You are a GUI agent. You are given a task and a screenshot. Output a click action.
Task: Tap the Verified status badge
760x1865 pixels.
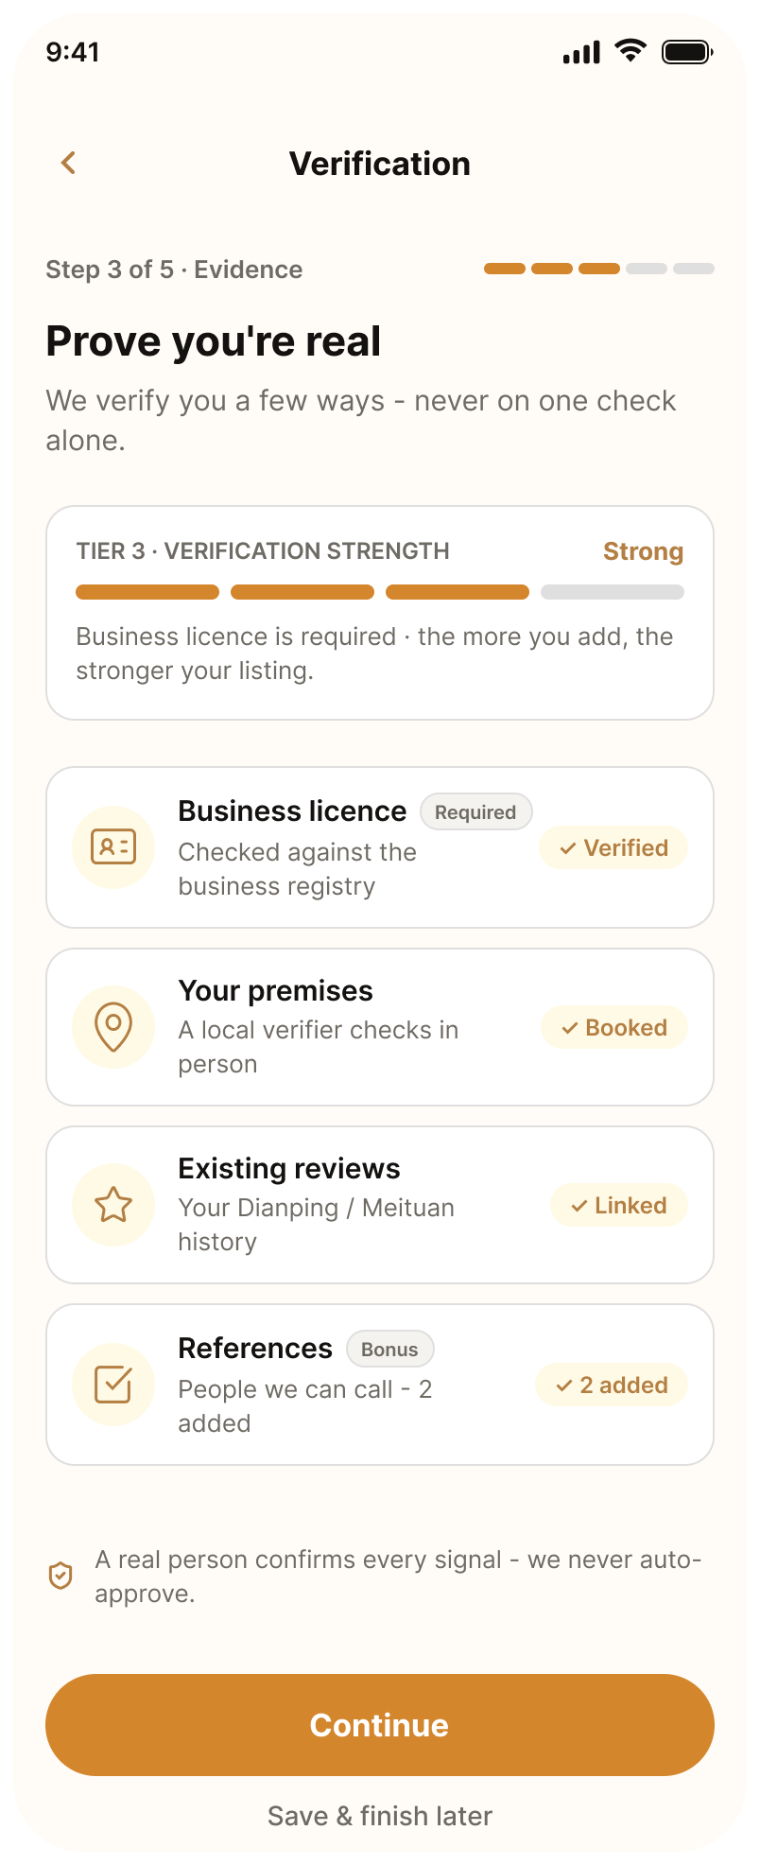click(x=613, y=847)
